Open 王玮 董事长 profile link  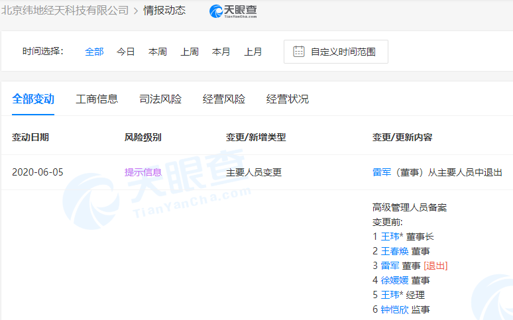click(x=390, y=237)
